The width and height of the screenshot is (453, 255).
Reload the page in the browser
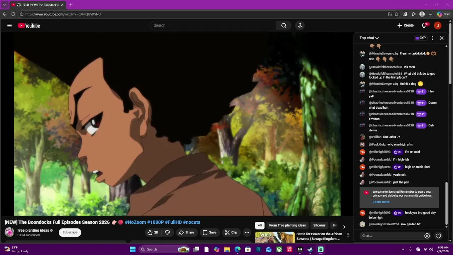pos(13,14)
